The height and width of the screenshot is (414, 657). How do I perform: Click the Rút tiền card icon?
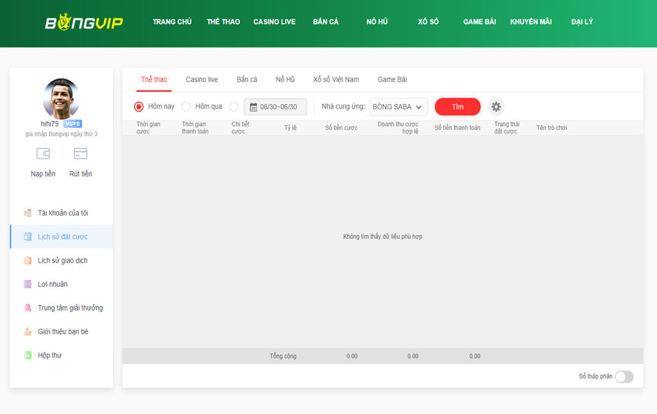80,154
